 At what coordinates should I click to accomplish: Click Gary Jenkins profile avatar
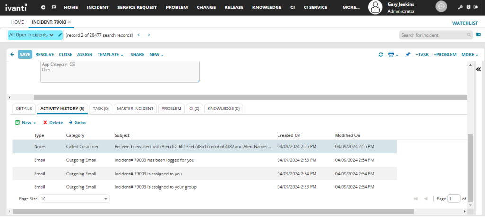pyautogui.click(x=375, y=7)
